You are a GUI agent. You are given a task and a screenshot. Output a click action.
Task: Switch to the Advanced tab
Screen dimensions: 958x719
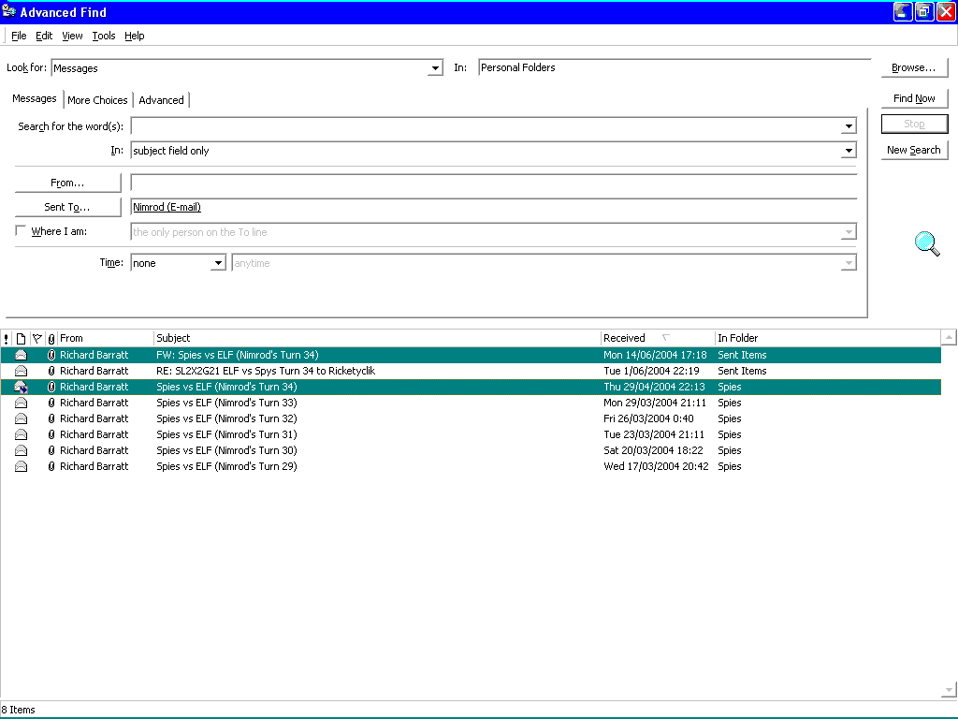[x=161, y=100]
